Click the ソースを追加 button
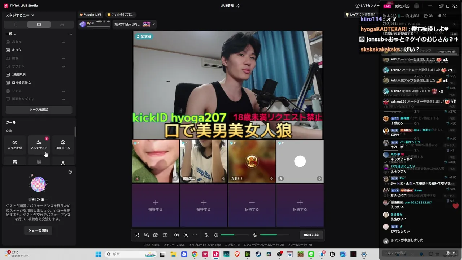462x260 pixels. [x=39, y=109]
